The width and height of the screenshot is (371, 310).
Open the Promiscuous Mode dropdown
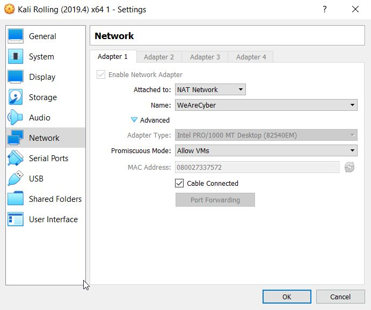tap(266, 151)
